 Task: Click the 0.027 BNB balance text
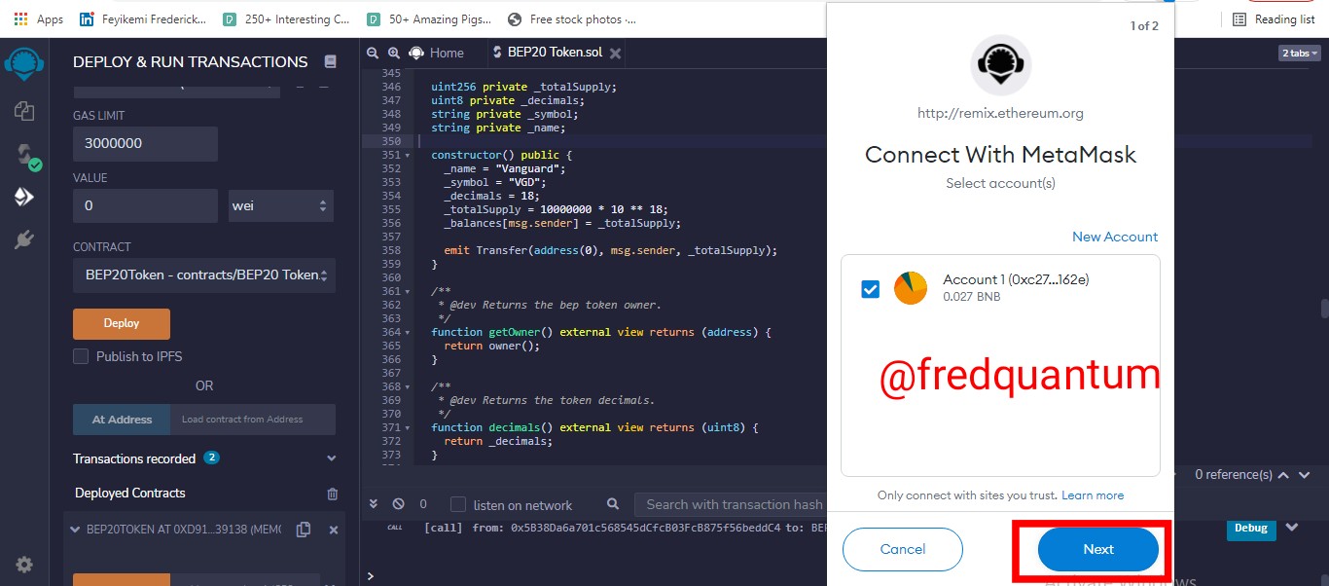pos(972,297)
